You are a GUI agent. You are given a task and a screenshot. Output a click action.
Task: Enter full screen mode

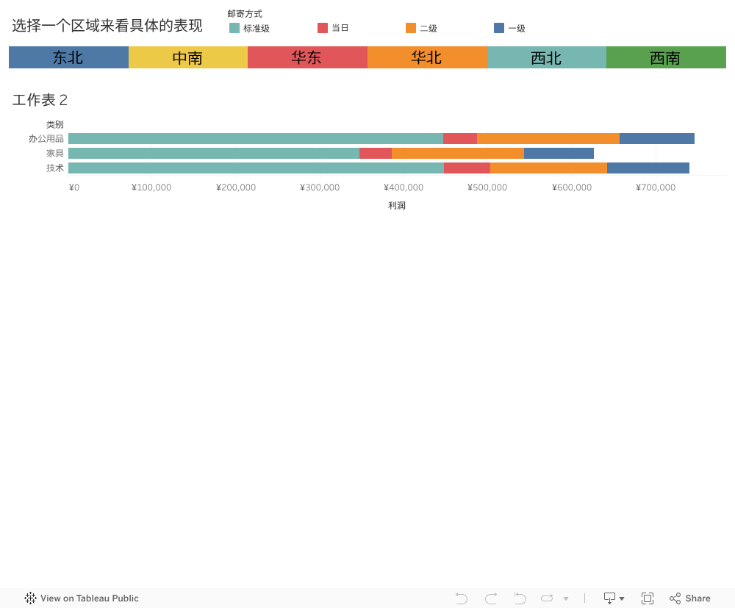648,598
